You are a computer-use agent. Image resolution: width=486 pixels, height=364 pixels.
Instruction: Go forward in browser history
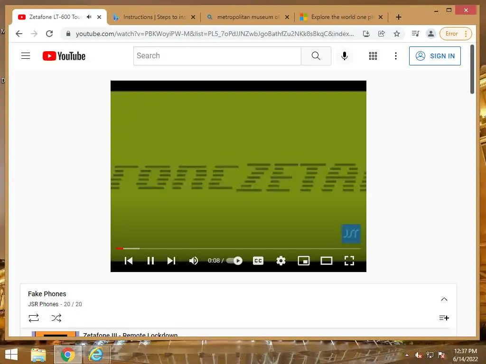click(34, 34)
